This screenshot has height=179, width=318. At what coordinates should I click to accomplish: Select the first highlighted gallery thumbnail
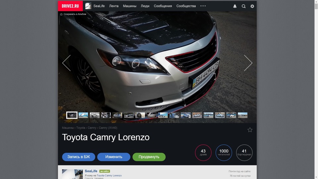[72, 115]
